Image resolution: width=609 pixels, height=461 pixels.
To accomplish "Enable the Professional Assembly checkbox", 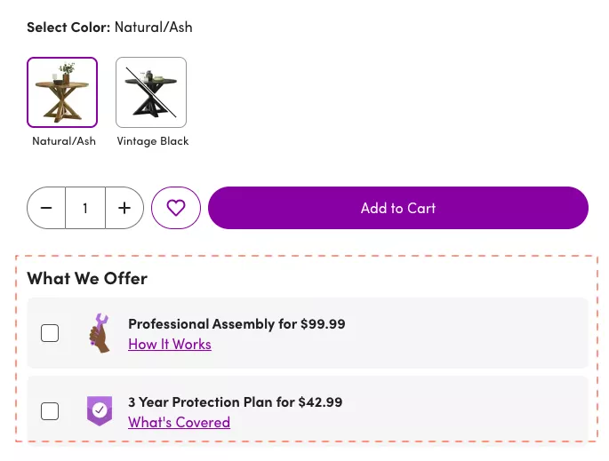I will [51, 333].
